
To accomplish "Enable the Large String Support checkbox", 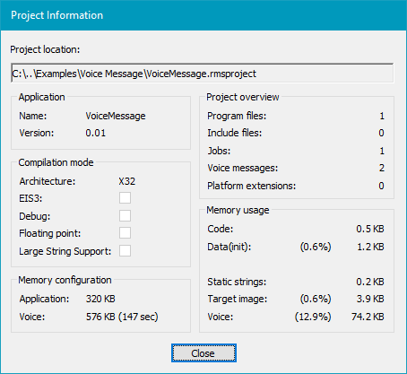I will click(125, 251).
